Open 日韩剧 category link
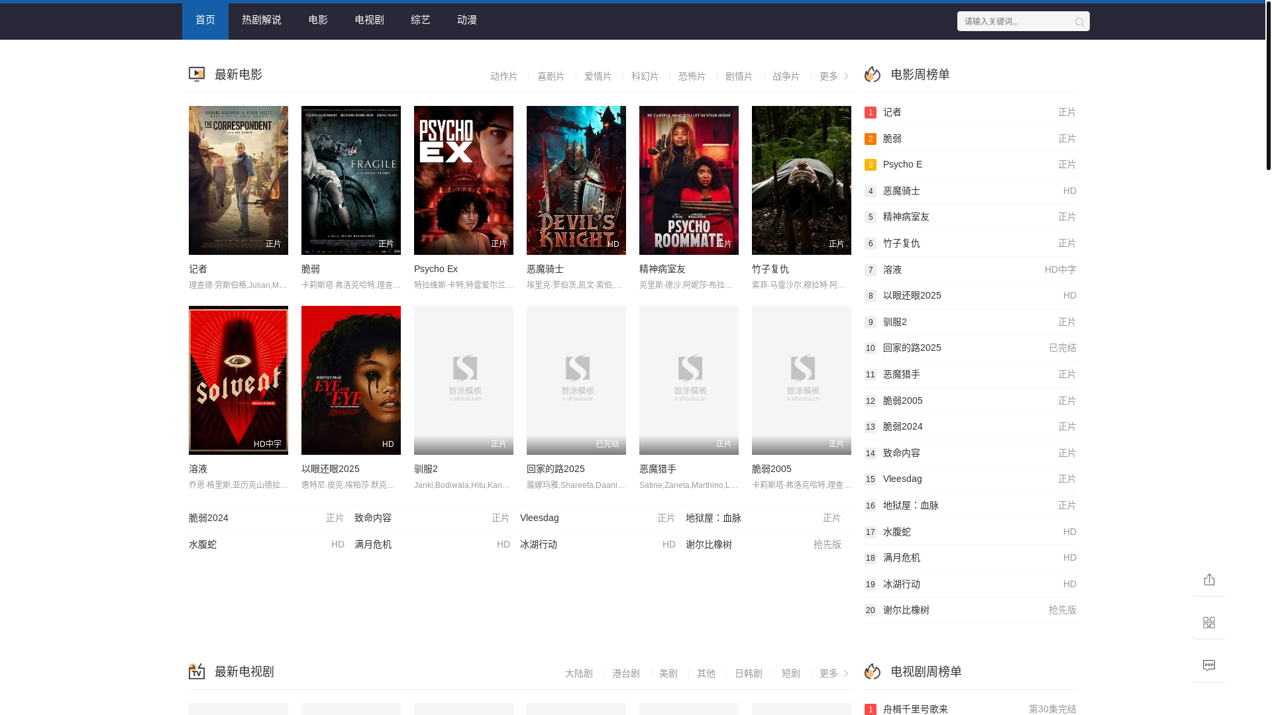Screen dimensions: 1272x715 pos(748,673)
